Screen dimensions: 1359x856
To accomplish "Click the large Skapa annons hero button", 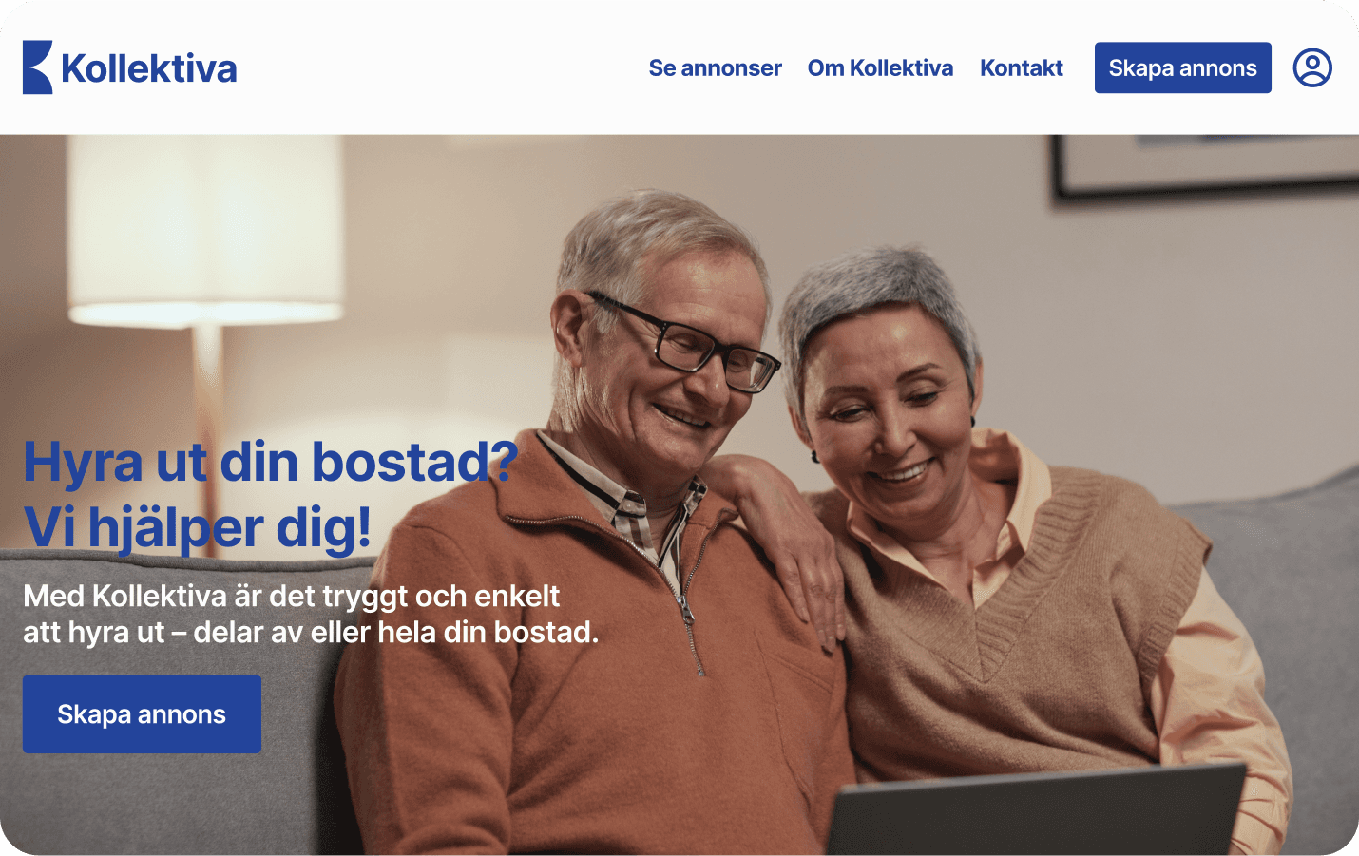I will pyautogui.click(x=142, y=714).
